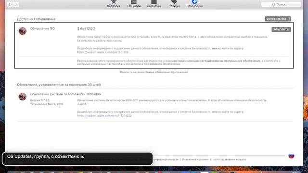Go forward with the right arrow button
This screenshot has width=308, height=173.
[16, 4]
